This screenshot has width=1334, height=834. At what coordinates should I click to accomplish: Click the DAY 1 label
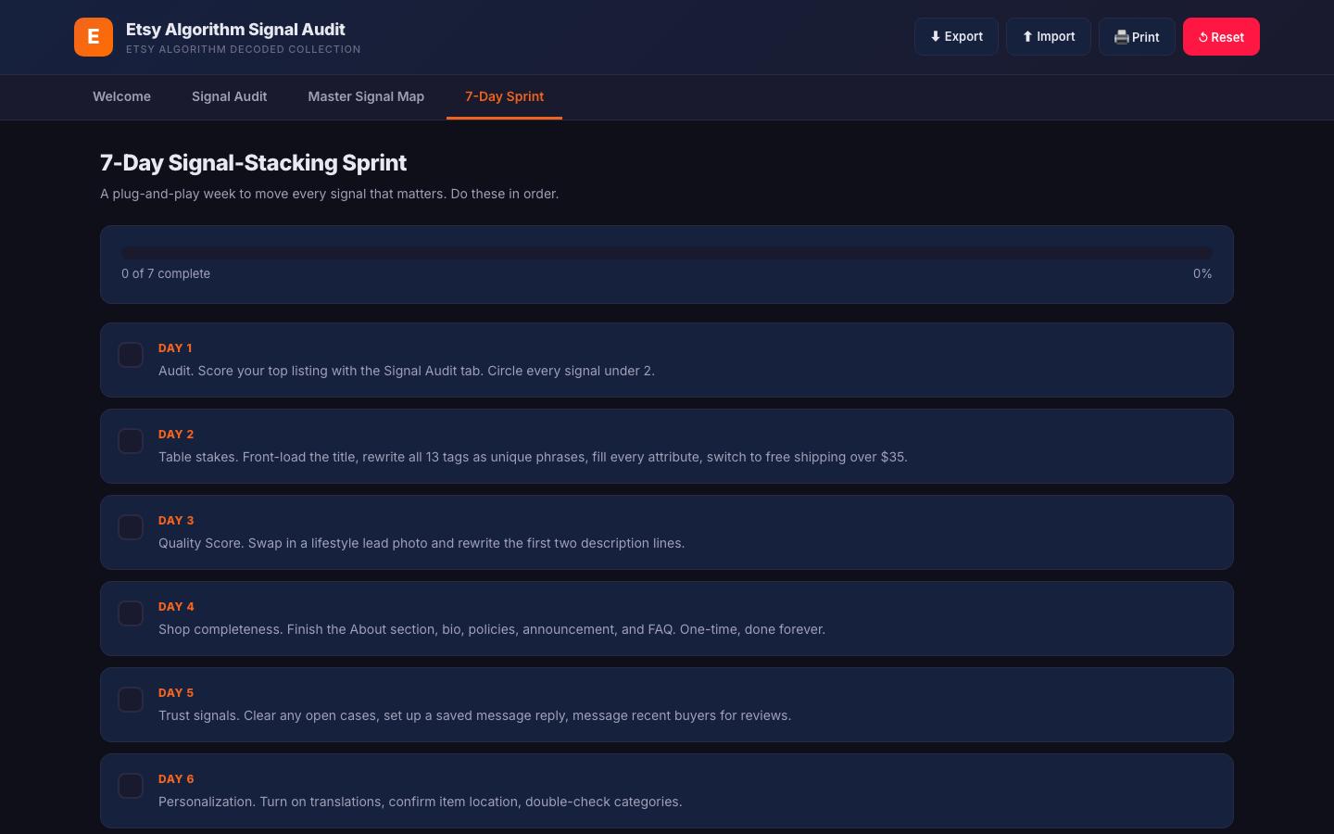click(x=175, y=347)
